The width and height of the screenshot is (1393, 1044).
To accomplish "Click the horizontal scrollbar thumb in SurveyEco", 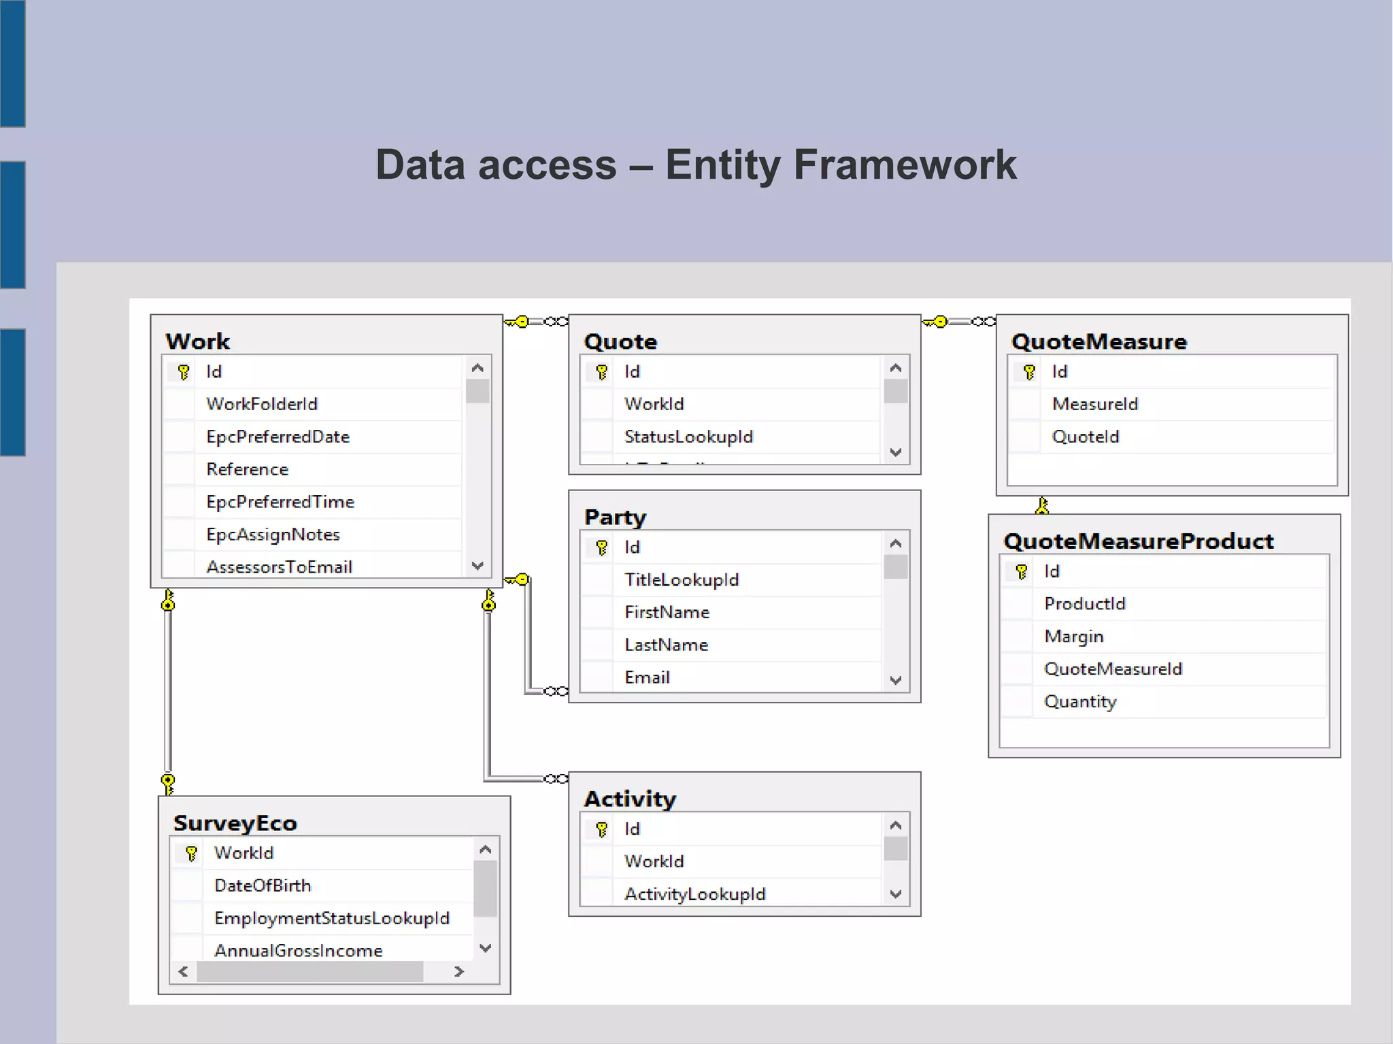I will [310, 972].
